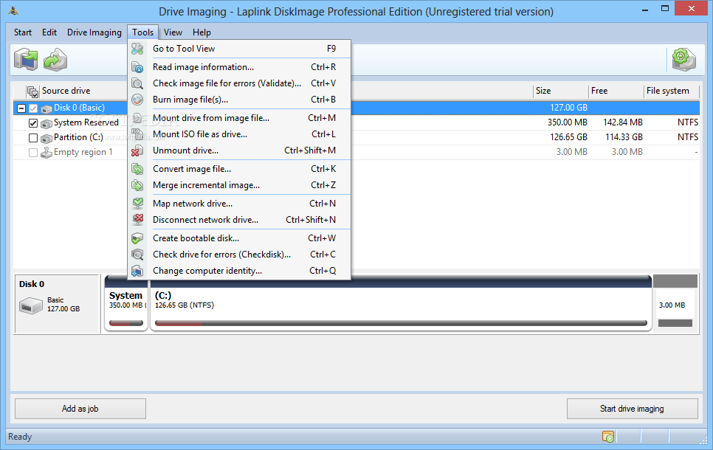Check the Disk 0 (Basic) checkbox

pyautogui.click(x=33, y=108)
